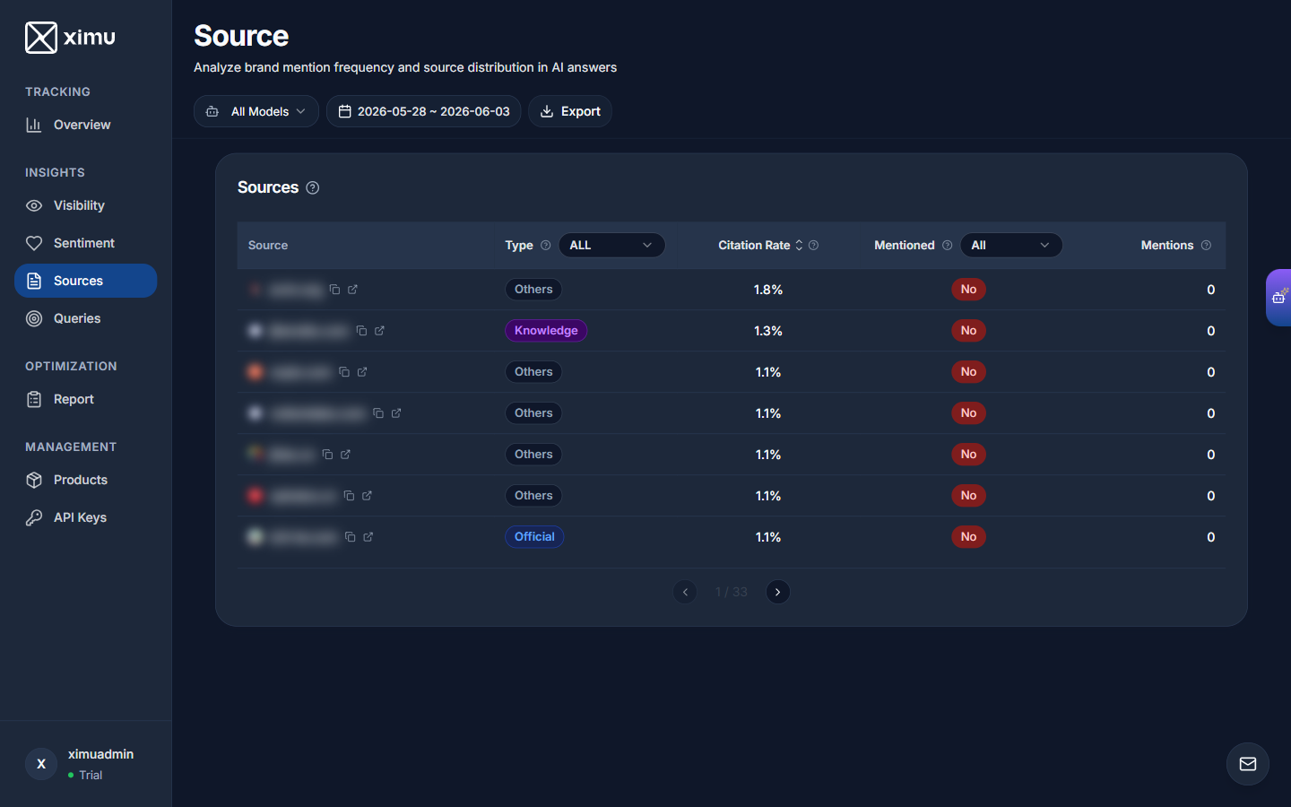Go to Products management
This screenshot has height=807, width=1291.
(86, 480)
